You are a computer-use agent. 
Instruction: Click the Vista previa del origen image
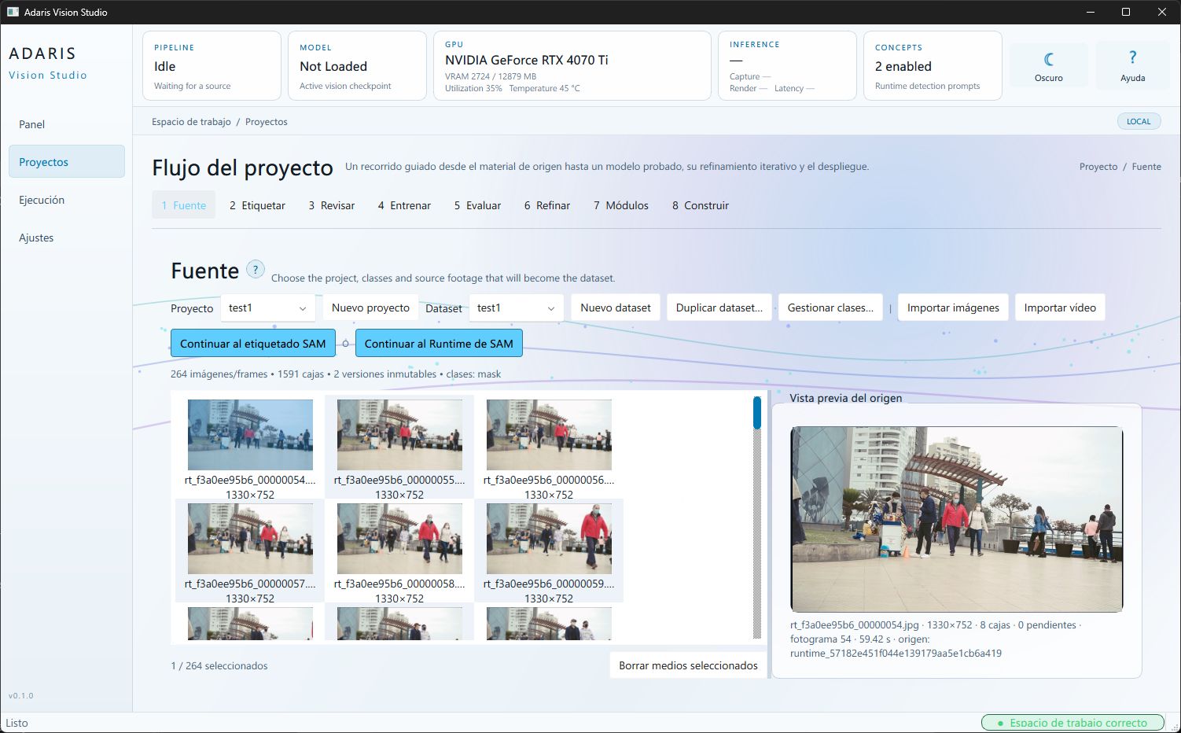956,519
